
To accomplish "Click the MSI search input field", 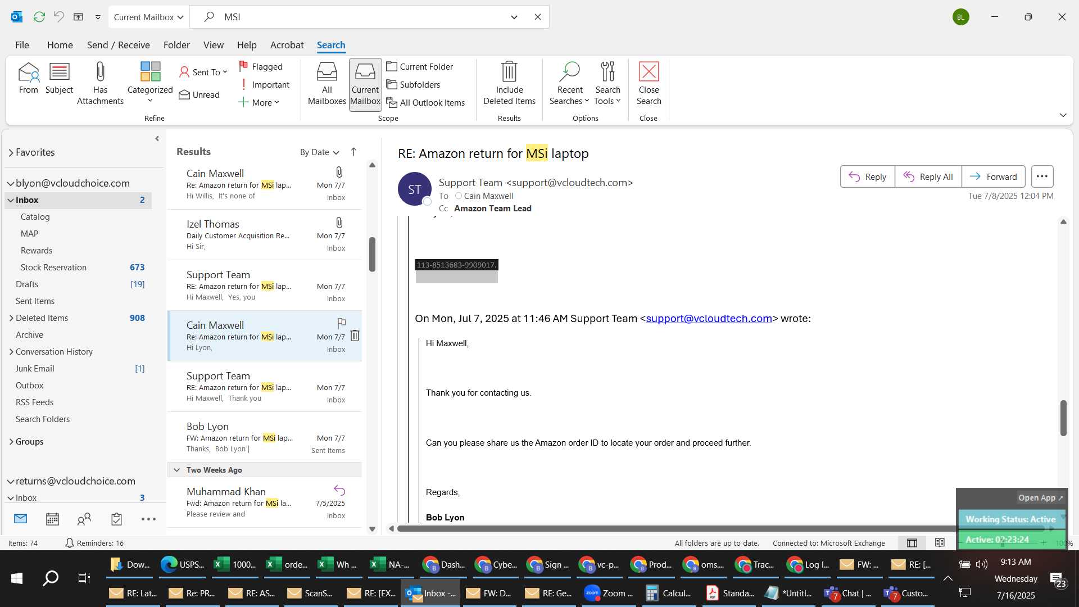I will (360, 17).
